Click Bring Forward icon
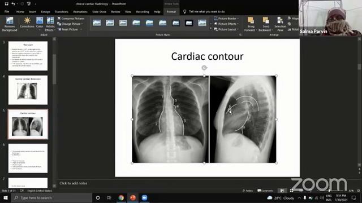 (x=251, y=21)
